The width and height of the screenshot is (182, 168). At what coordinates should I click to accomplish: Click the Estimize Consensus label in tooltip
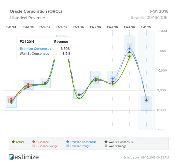click(35, 49)
